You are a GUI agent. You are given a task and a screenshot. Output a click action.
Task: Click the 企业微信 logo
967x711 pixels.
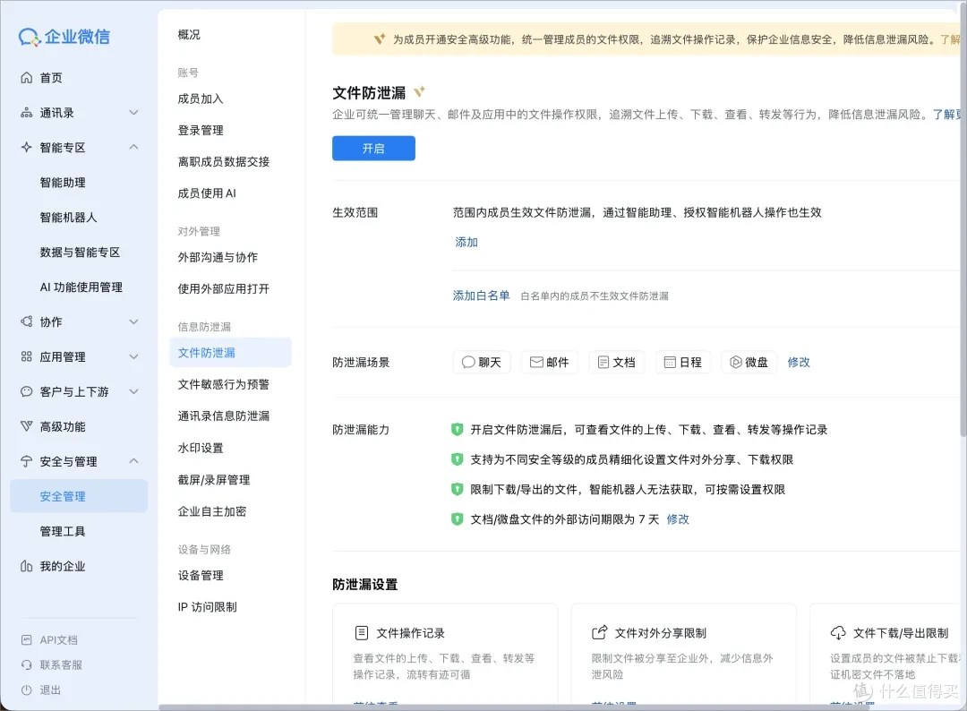pos(64,37)
